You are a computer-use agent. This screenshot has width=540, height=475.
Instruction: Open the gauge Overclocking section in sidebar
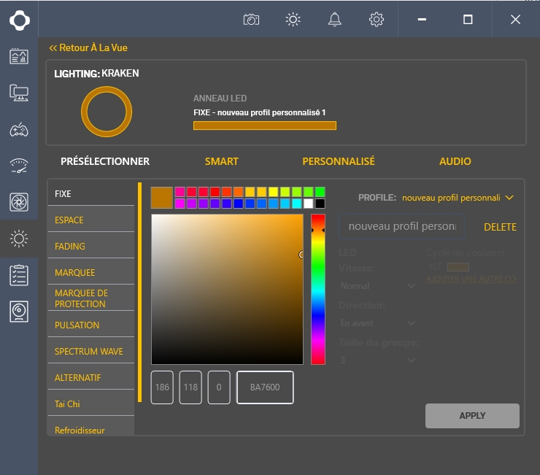click(19, 166)
